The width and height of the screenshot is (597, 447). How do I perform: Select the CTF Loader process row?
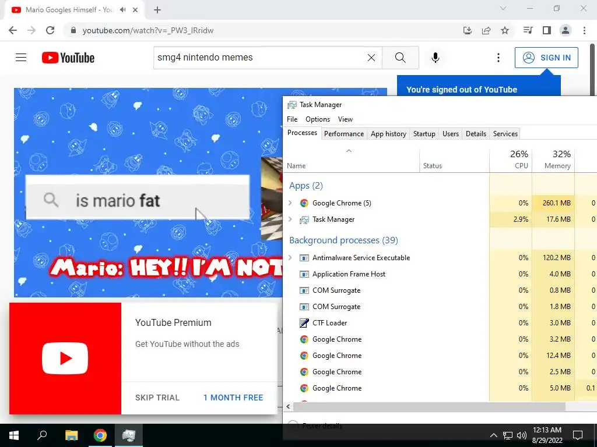(x=440, y=323)
